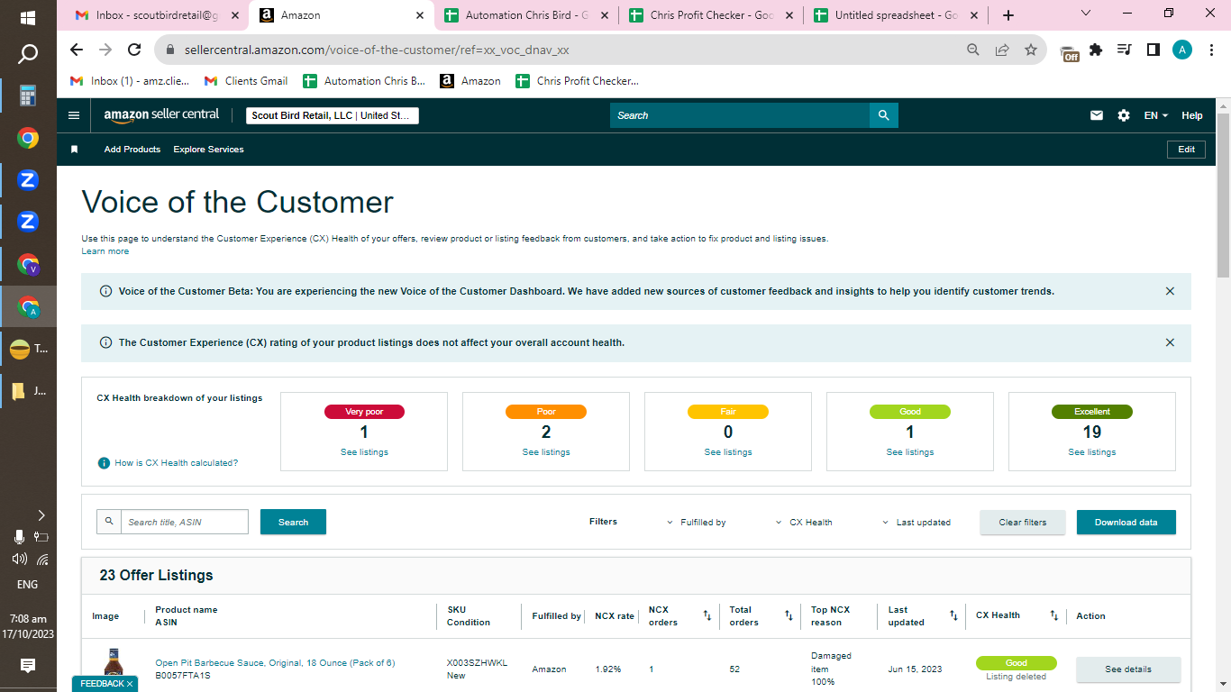Open the Chris Profit Checker bookmark
The width and height of the screenshot is (1231, 692).
pos(577,81)
